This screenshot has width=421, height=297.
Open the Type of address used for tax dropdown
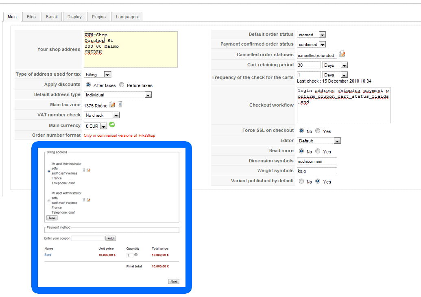click(x=98, y=74)
